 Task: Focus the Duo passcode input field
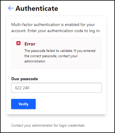(x=56, y=88)
